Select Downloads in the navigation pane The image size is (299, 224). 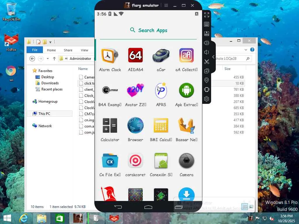click(47, 83)
